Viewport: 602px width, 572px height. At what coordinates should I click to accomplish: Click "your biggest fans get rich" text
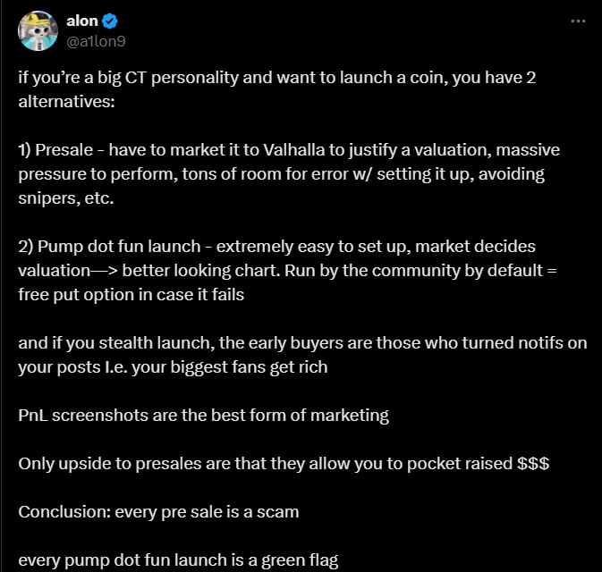point(230,367)
